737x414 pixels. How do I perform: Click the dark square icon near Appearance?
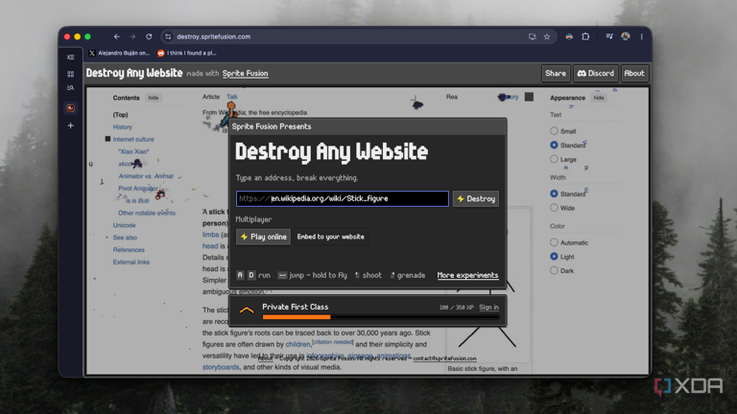pyautogui.click(x=529, y=97)
